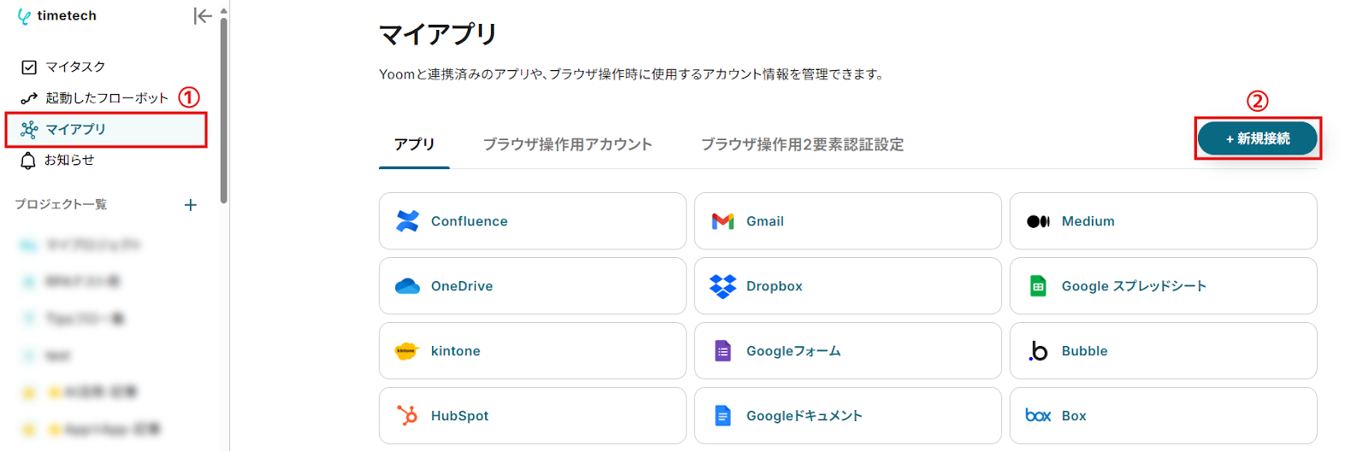Open 起動したフローボット in the sidebar
The width and height of the screenshot is (1369, 451).
(106, 98)
